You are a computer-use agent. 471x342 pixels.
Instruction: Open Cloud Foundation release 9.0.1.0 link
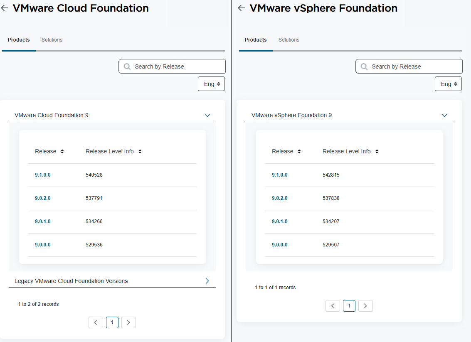[43, 221]
